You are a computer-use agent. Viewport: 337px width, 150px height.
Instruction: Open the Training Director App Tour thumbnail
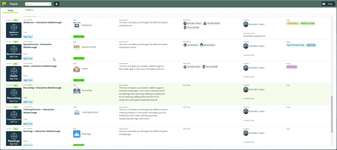click(x=14, y=117)
